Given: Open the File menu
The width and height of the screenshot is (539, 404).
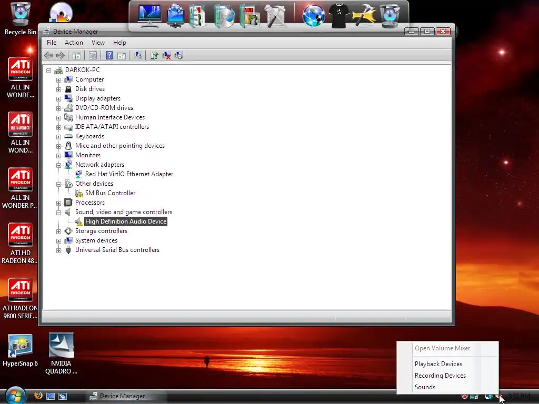Looking at the screenshot, I should point(52,43).
